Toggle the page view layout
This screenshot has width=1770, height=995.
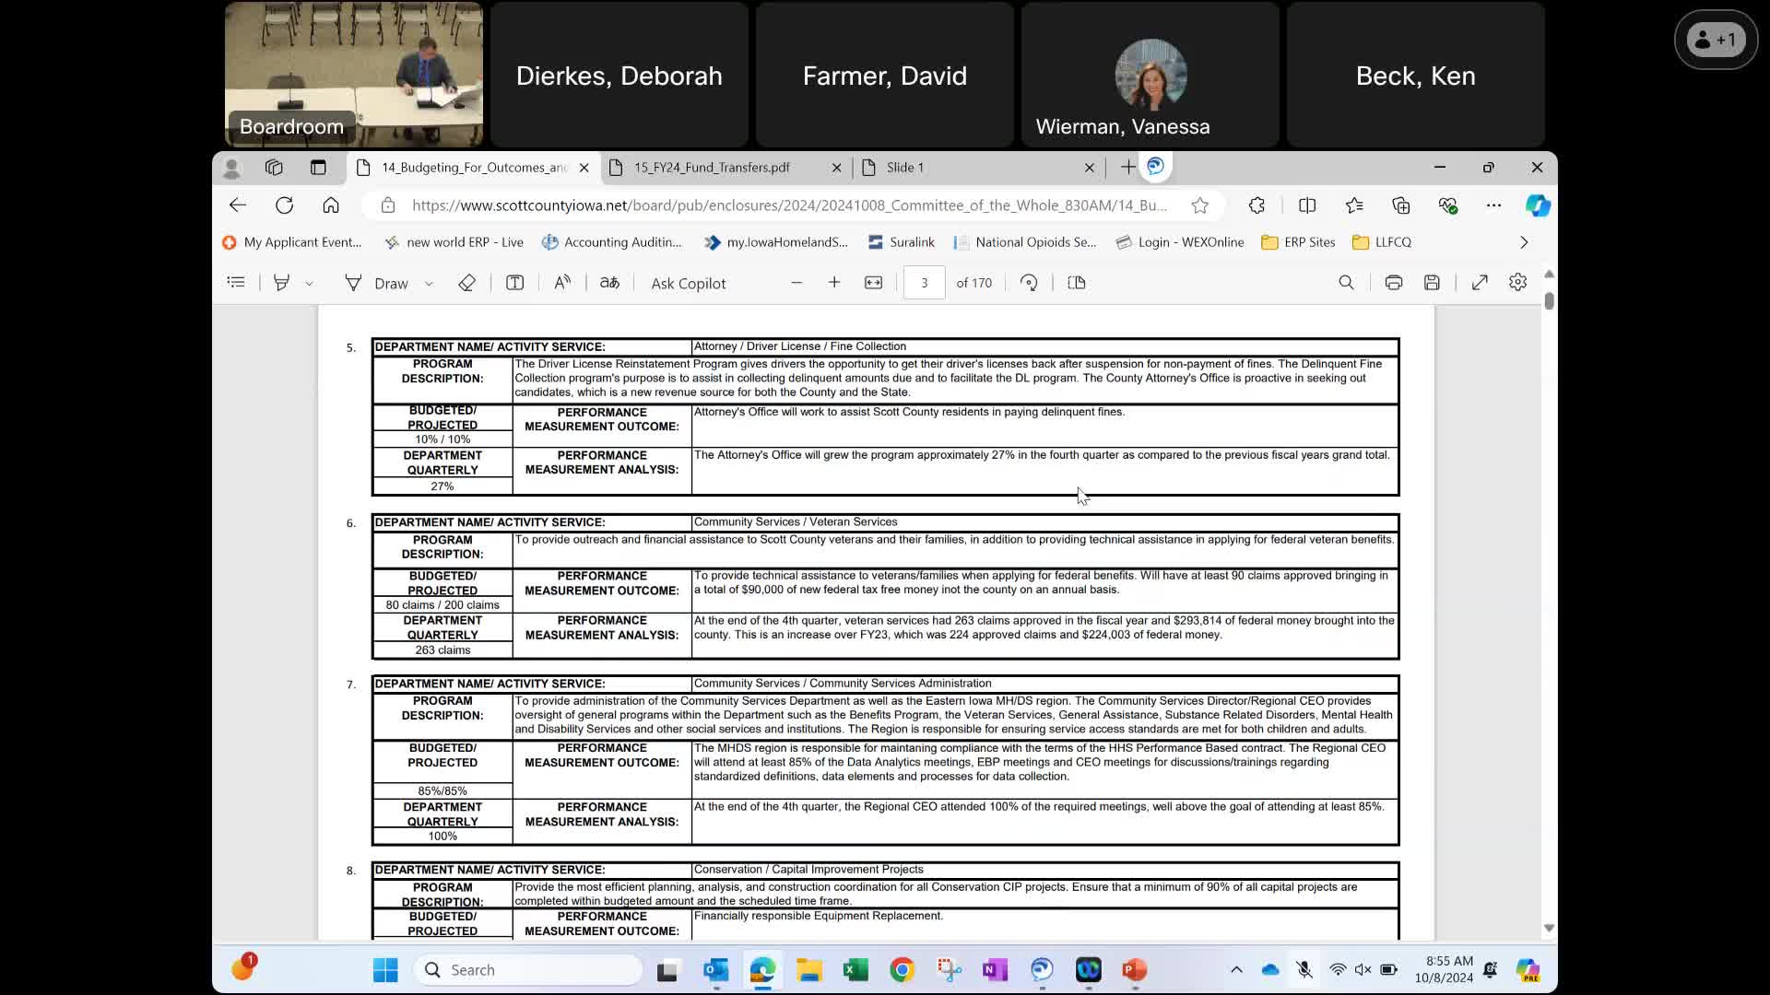click(x=1076, y=283)
